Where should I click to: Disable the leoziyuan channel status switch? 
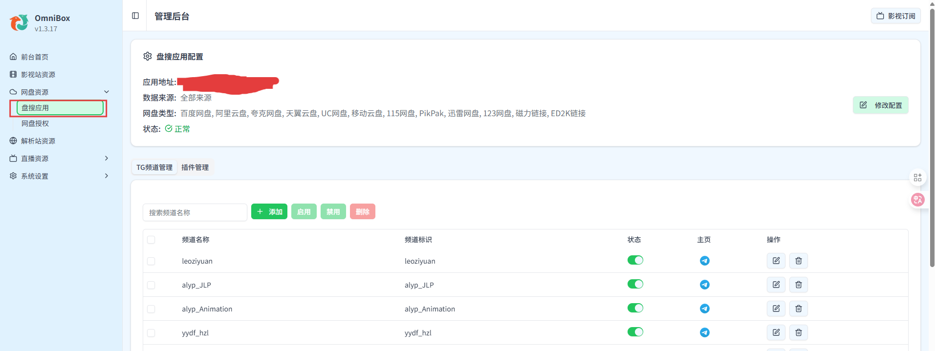pyautogui.click(x=635, y=260)
